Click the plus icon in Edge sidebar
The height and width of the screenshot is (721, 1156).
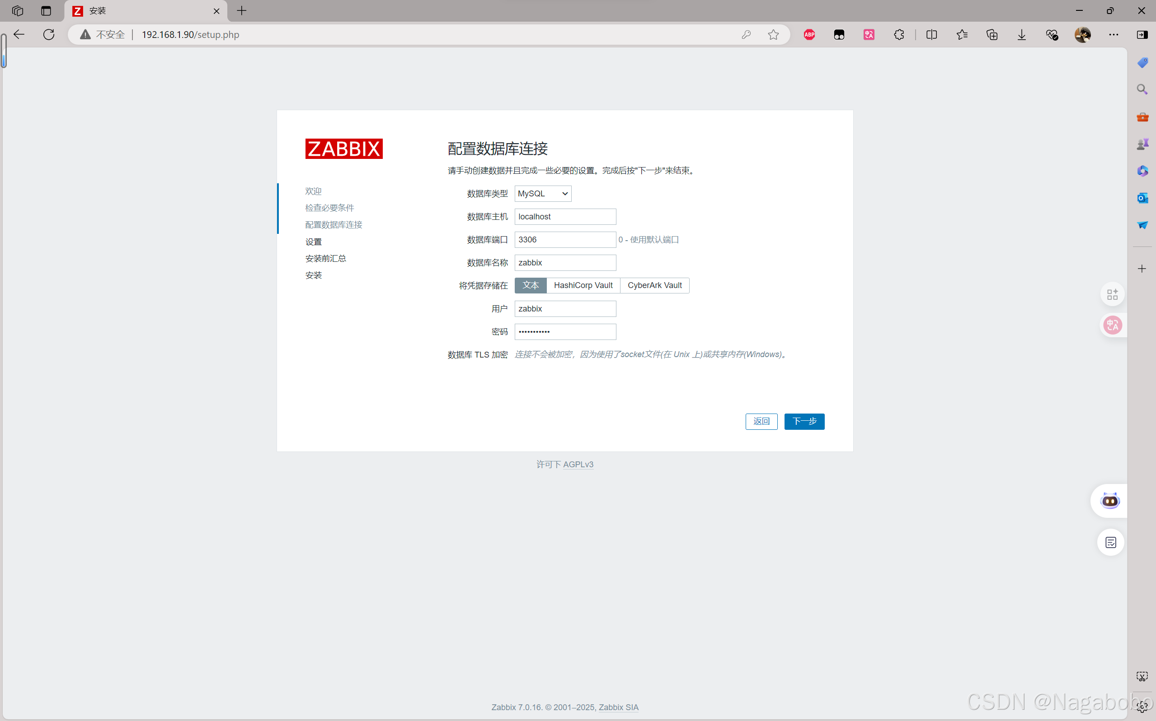(1142, 269)
